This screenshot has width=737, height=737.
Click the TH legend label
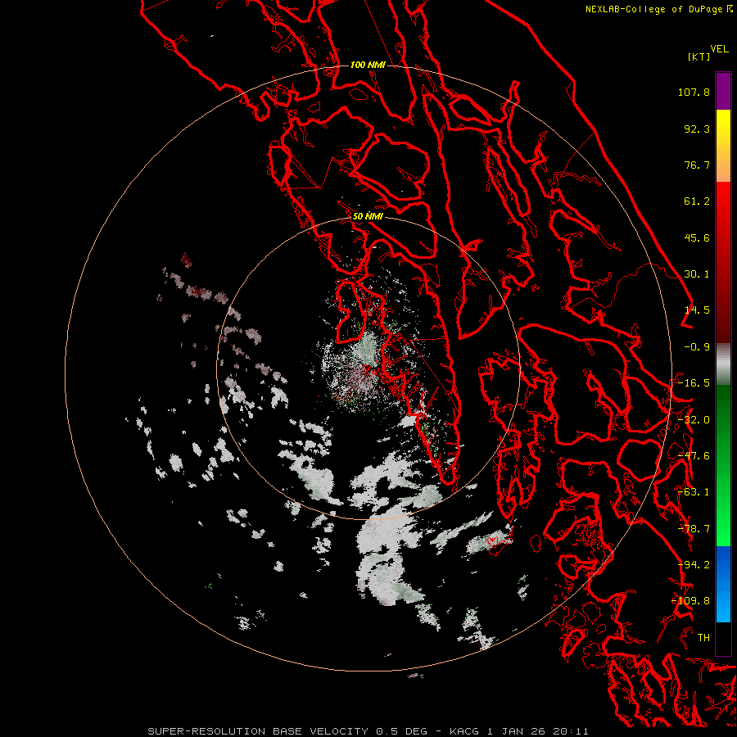point(703,638)
